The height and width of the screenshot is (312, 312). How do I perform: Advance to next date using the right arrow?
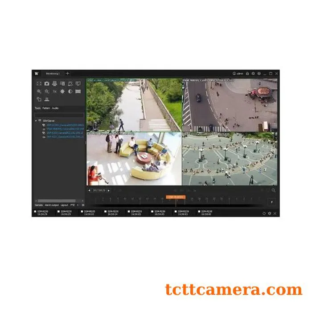tap(108, 190)
